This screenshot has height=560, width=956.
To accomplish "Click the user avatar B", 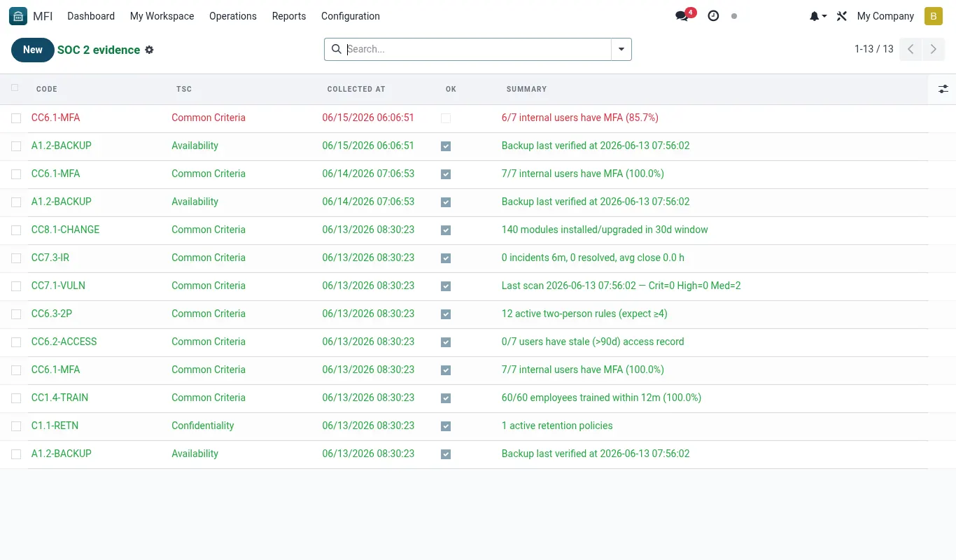I will [934, 16].
